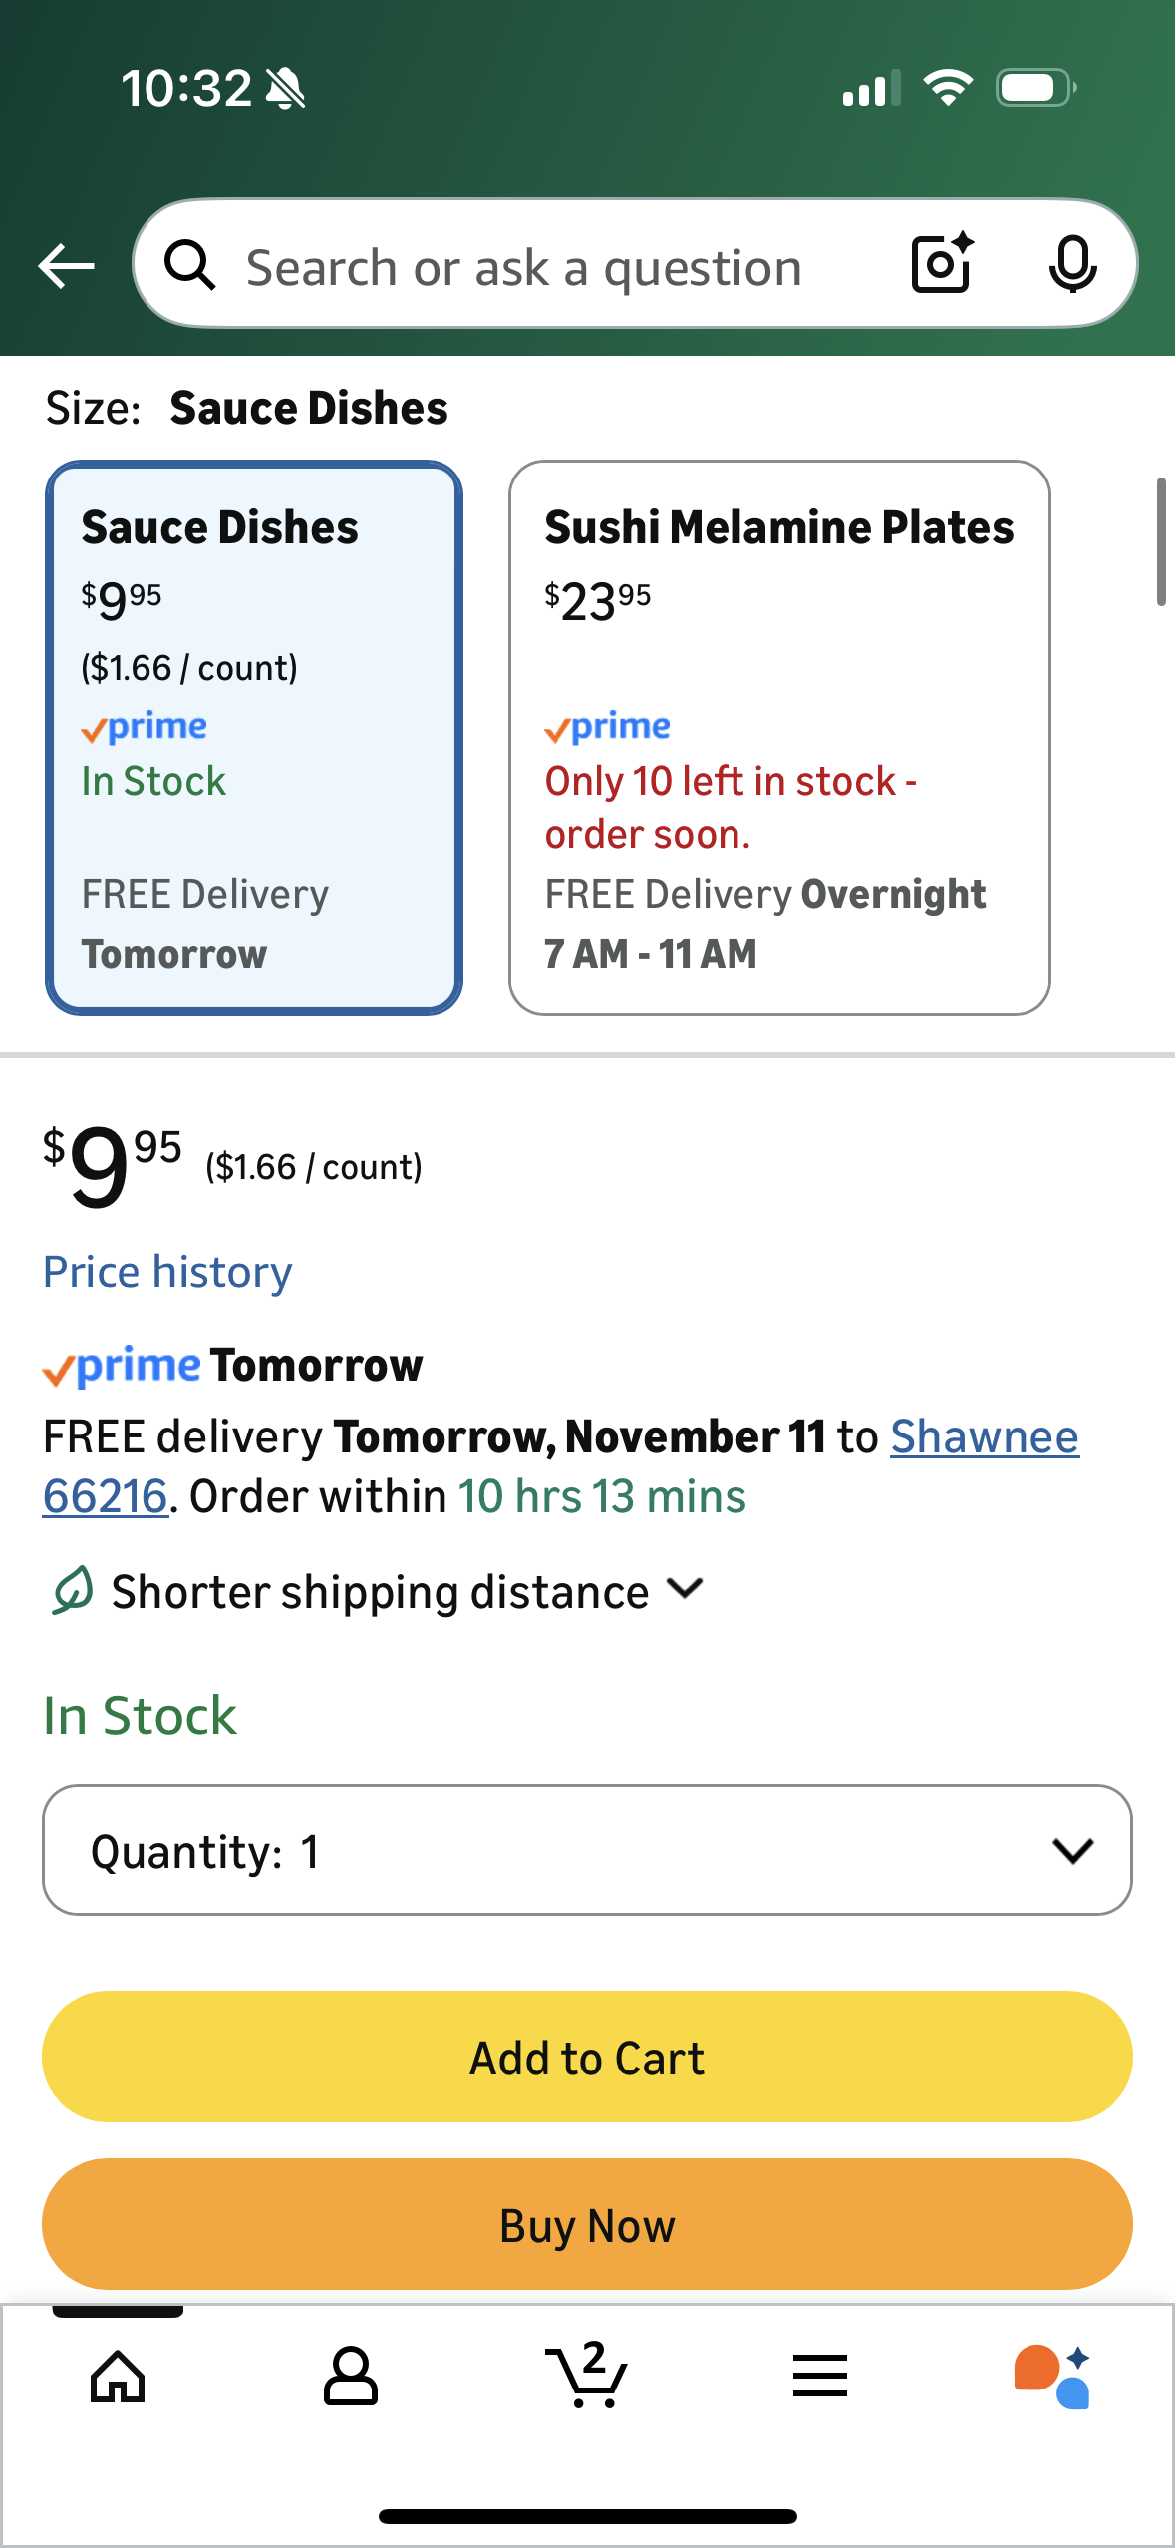Click the Quantity dropdown chevron arrow
Viewport: 1175px width, 2548px height.
[1072, 1850]
